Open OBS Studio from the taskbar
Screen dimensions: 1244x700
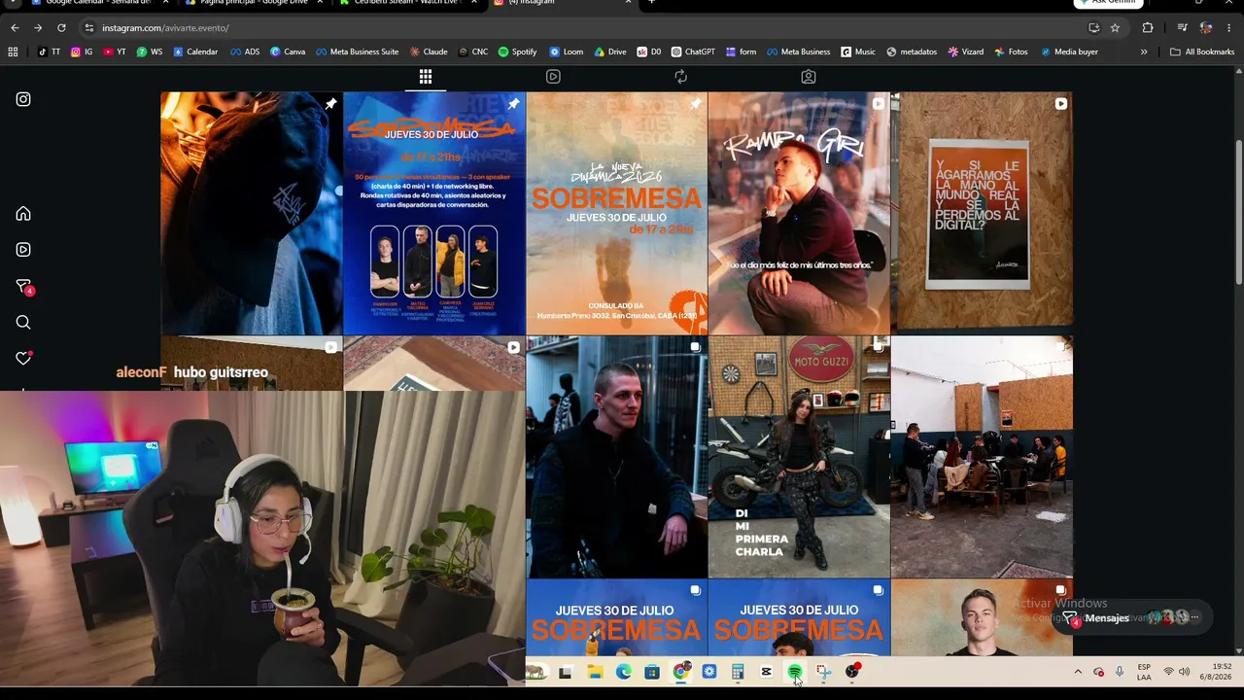pyautogui.click(x=852, y=672)
